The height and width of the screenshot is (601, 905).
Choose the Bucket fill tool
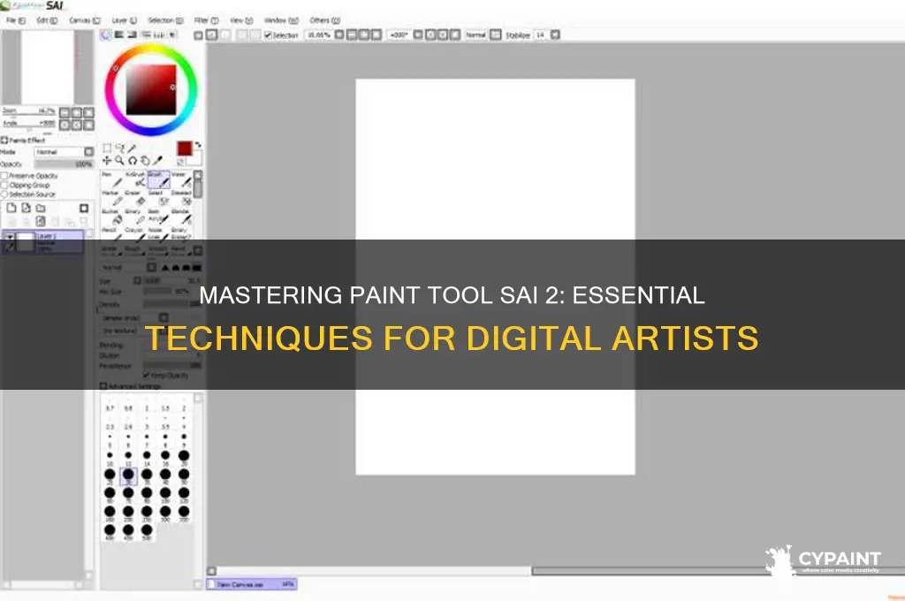click(112, 217)
